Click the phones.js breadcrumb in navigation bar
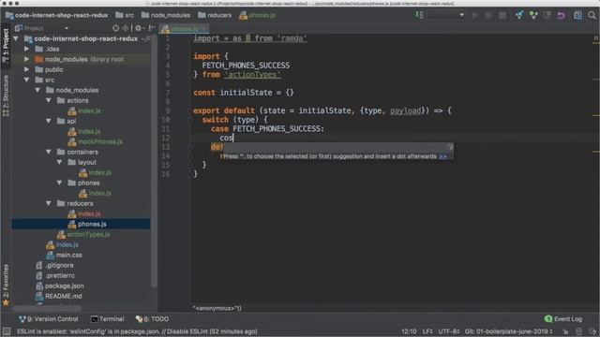 pos(257,15)
